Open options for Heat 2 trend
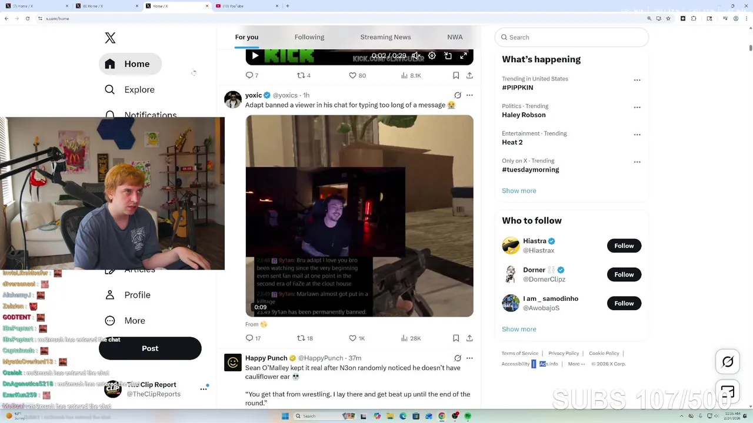Image resolution: width=753 pixels, height=423 pixels. coord(637,135)
